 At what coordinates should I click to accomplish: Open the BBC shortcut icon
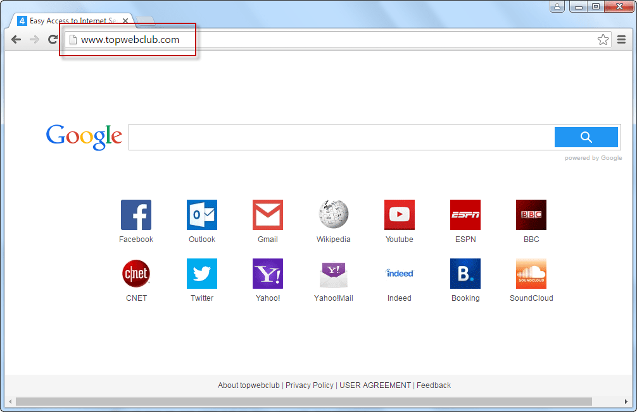[x=531, y=214]
